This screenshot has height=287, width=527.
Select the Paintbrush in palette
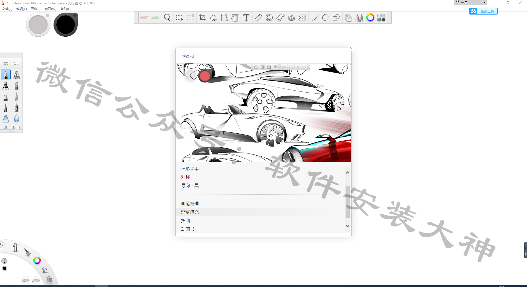pos(17,97)
